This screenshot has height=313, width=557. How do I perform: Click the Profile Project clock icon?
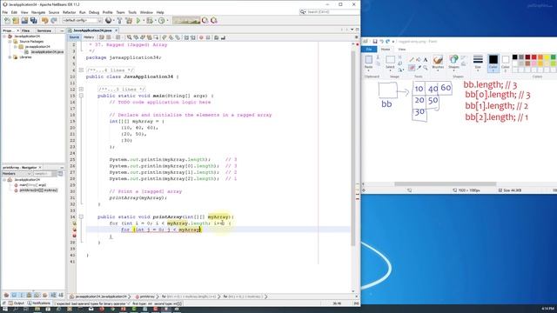(161, 21)
